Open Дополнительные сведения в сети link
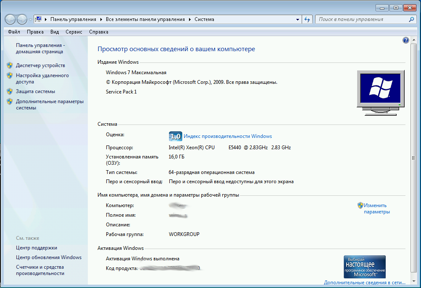The width and height of the screenshot is (421, 288). 365,283
